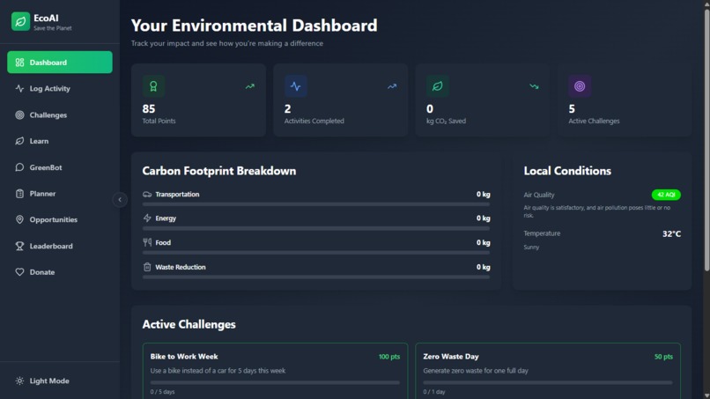Click the Sunny weather text
The height and width of the screenshot is (399, 710).
pyautogui.click(x=531, y=248)
